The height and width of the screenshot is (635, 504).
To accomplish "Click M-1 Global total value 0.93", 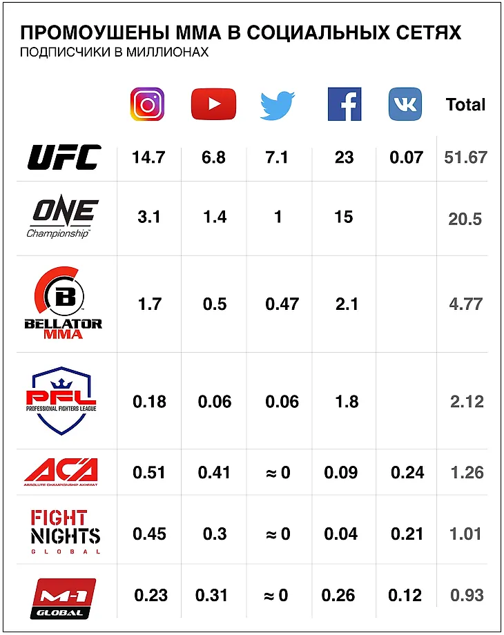I will (467, 595).
